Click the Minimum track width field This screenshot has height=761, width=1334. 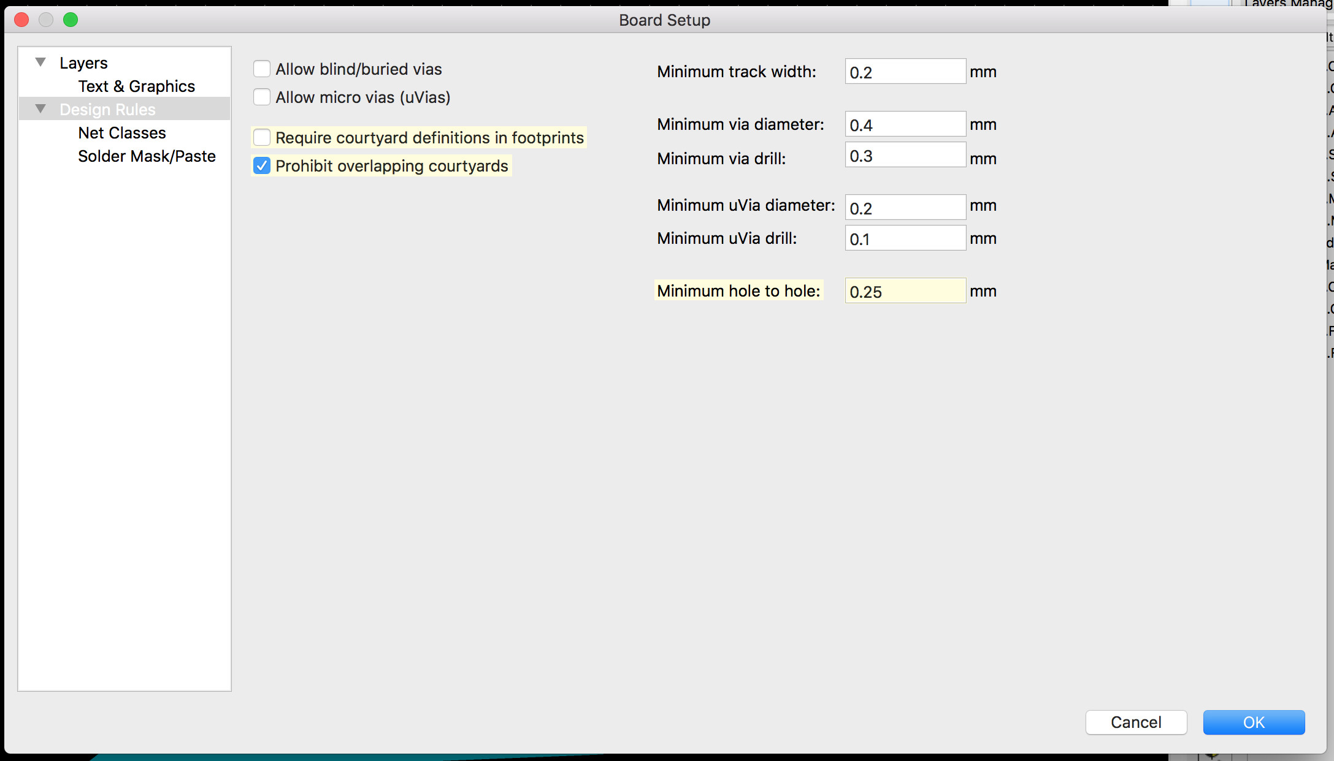click(905, 72)
